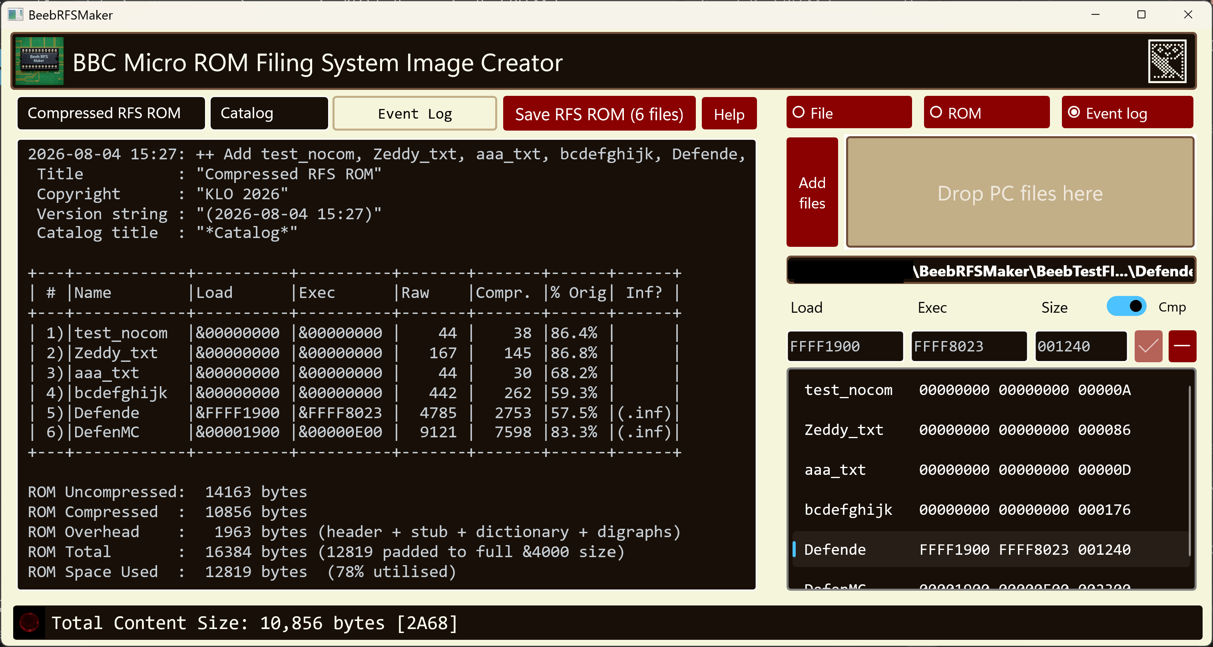Viewport: 1213px width, 647px height.
Task: Click the 'ROM Overhead' log line
Action: (x=354, y=532)
